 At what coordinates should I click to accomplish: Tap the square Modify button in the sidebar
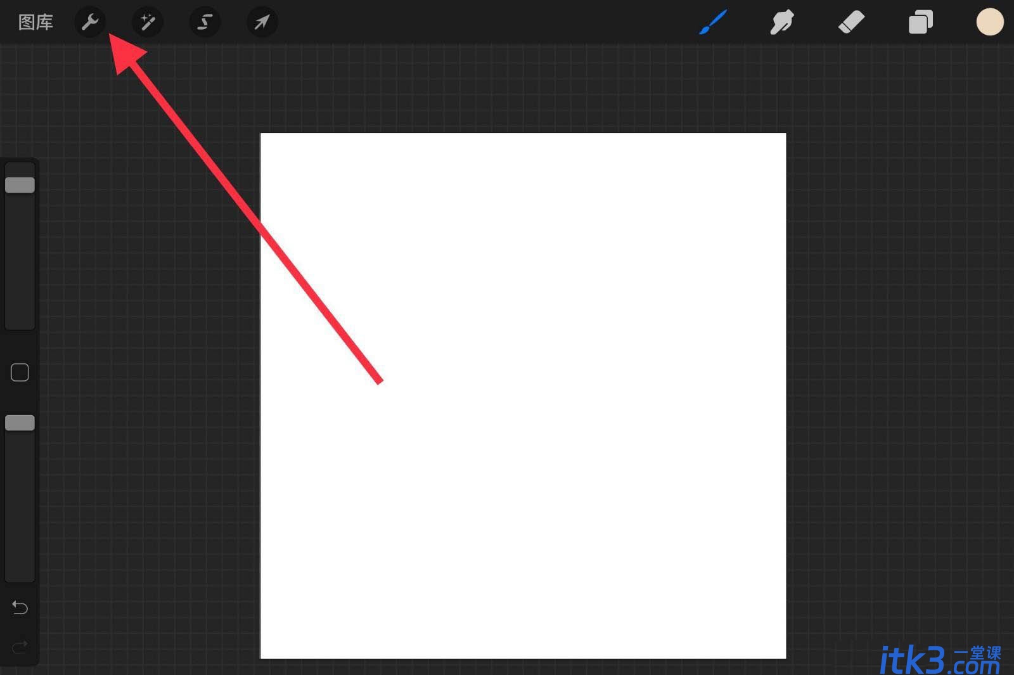20,373
